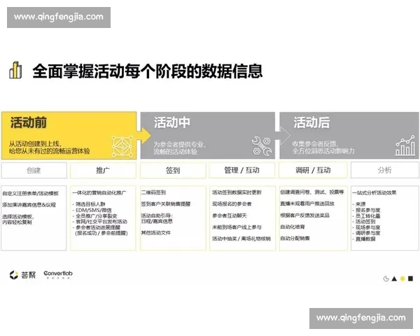The height and width of the screenshot is (336, 420).
Task: Click 未能到场客户线上参与 text
Action: [237, 227]
